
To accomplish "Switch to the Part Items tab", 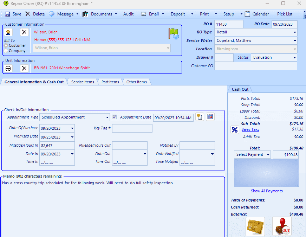I will click(x=110, y=82).
